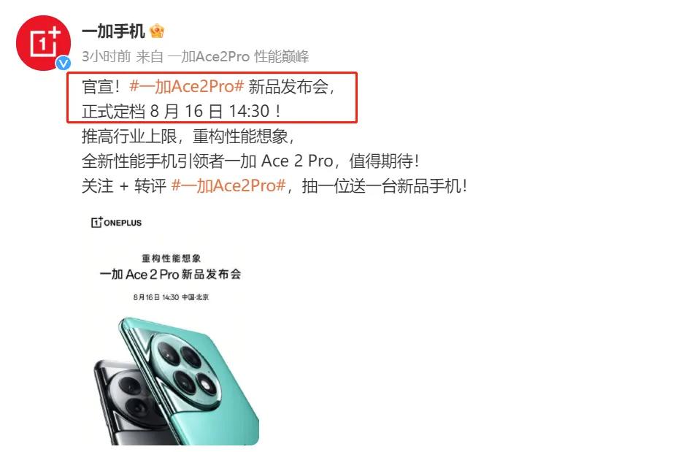Click the ONEPLUS logo in the poster
Image resolution: width=673 pixels, height=452 pixels.
(116, 223)
